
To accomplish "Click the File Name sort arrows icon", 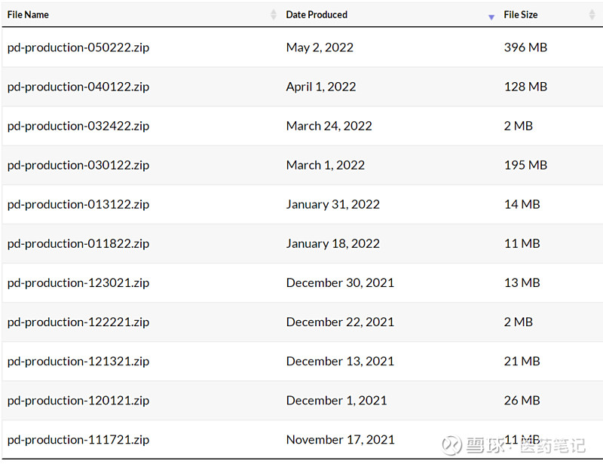I will pos(274,15).
